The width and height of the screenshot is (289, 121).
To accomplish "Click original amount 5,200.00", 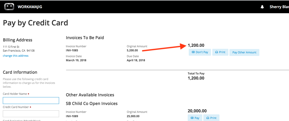I will [x=132, y=50].
